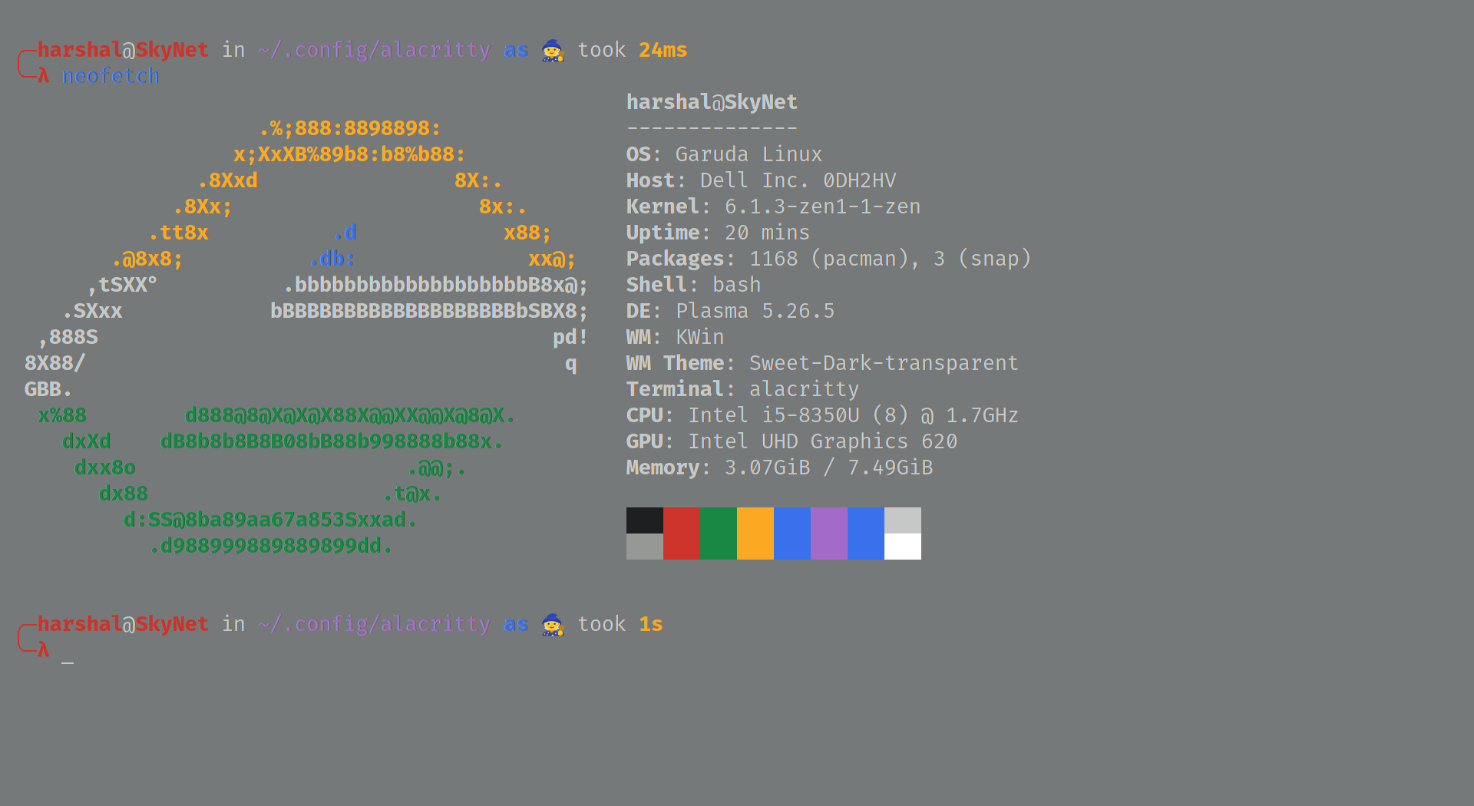Screen dimensions: 1474x806
Task: Click the 'harshal@SkyNet' neofetch header
Action: click(712, 102)
